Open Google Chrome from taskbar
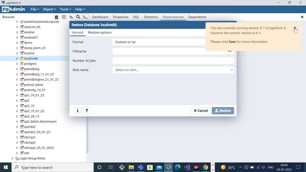306x172 pixels. 205,167
